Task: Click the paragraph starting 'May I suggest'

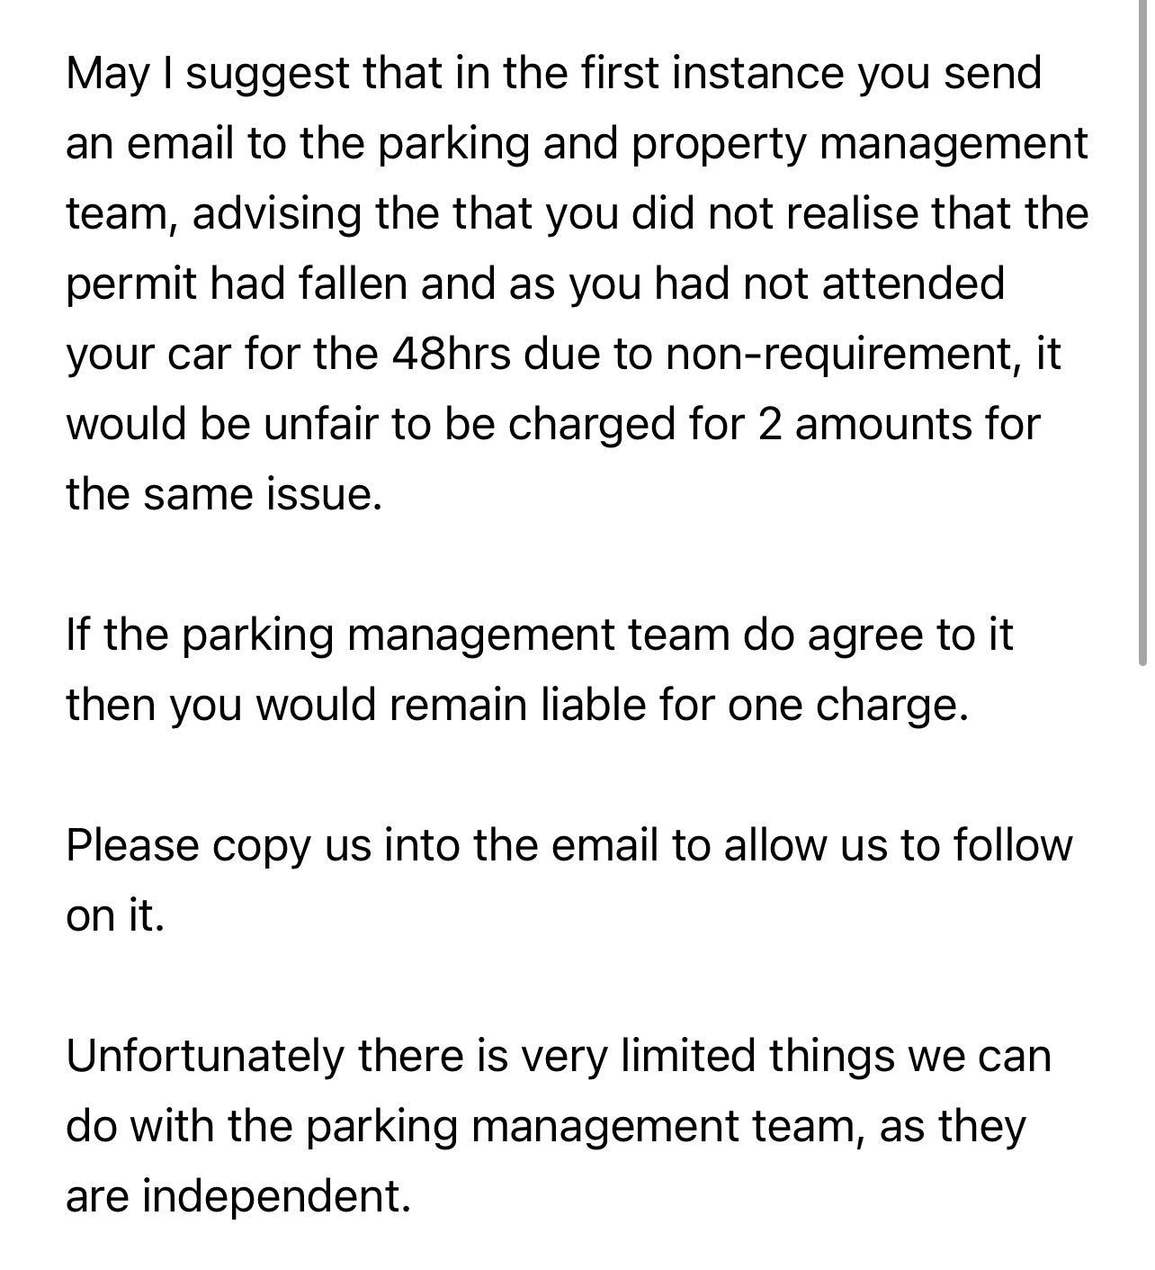Action: tap(577, 284)
